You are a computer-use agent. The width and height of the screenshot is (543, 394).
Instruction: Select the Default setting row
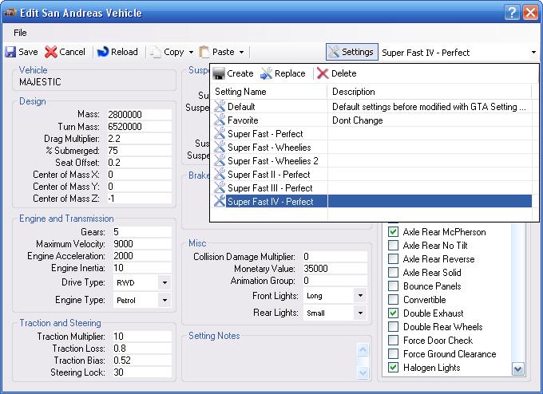tap(373, 107)
